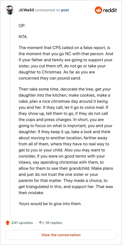This screenshot has width=122, height=245.
Task: Click the orange Reddit Snoo logo icon
Action: coord(99,10)
